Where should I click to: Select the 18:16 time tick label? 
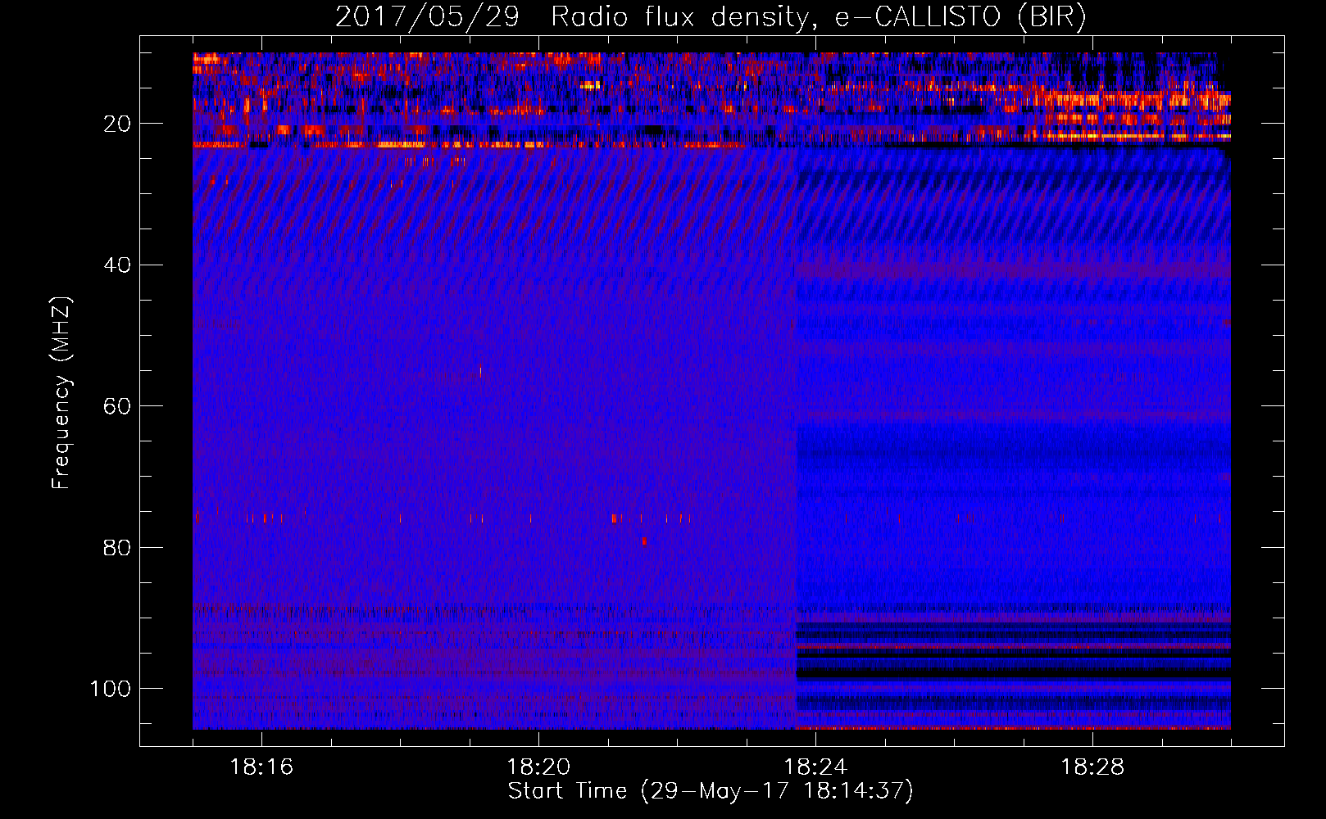pos(261,767)
